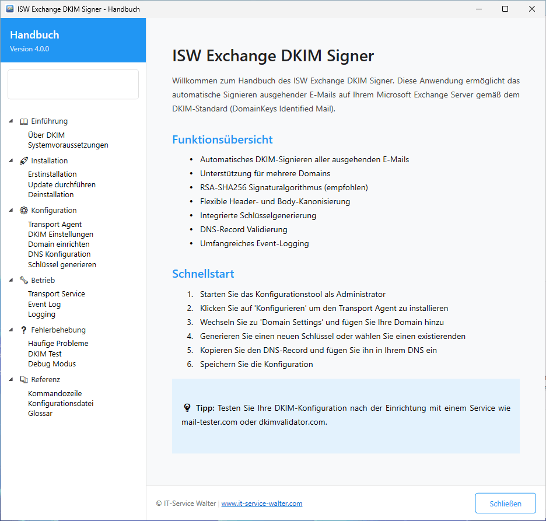546x521 pixels.
Task: Open the Glossar reference page
Action: coord(40,413)
